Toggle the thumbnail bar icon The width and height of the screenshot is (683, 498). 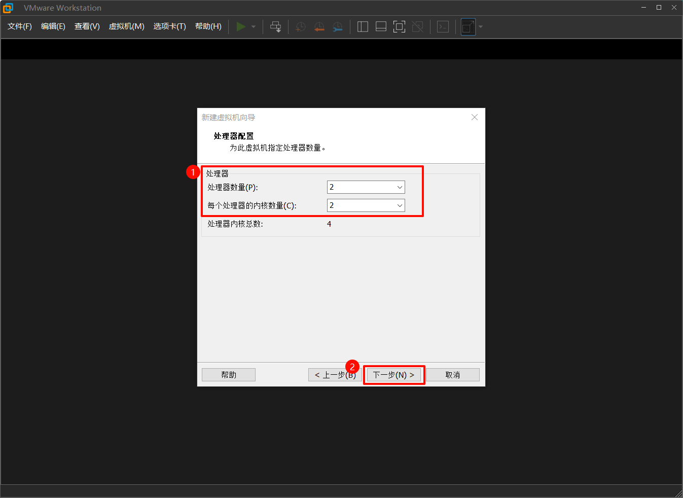(381, 26)
